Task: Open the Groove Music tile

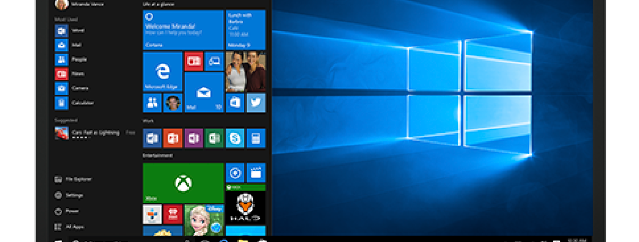Action: (x=235, y=172)
